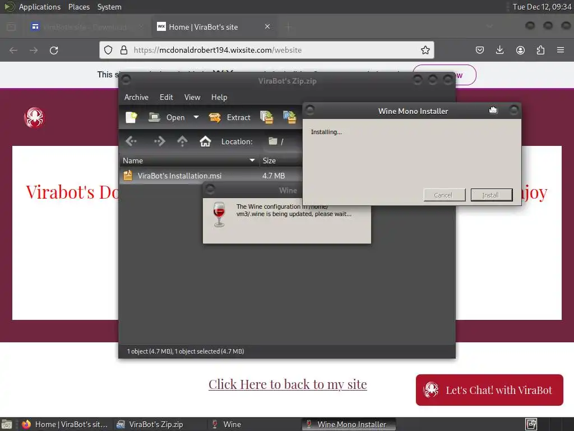Go back in the archive location bar
The width and height of the screenshot is (574, 431).
(x=131, y=141)
